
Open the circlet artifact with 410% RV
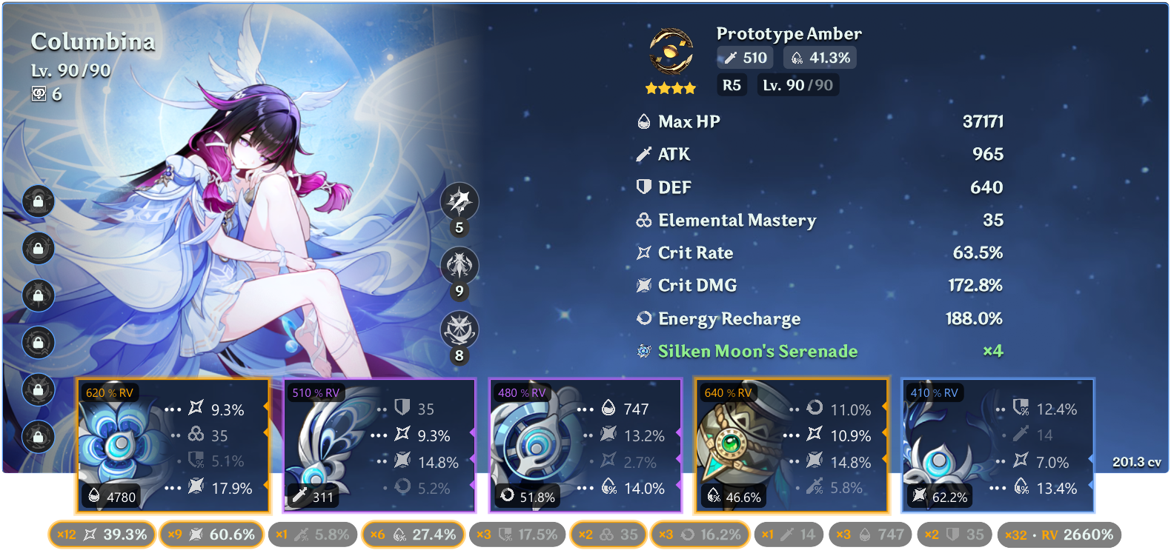coord(998,446)
